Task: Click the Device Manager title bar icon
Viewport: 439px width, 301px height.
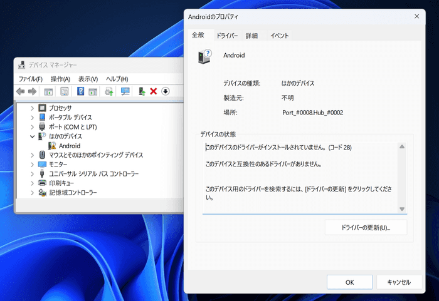Action: click(21, 65)
